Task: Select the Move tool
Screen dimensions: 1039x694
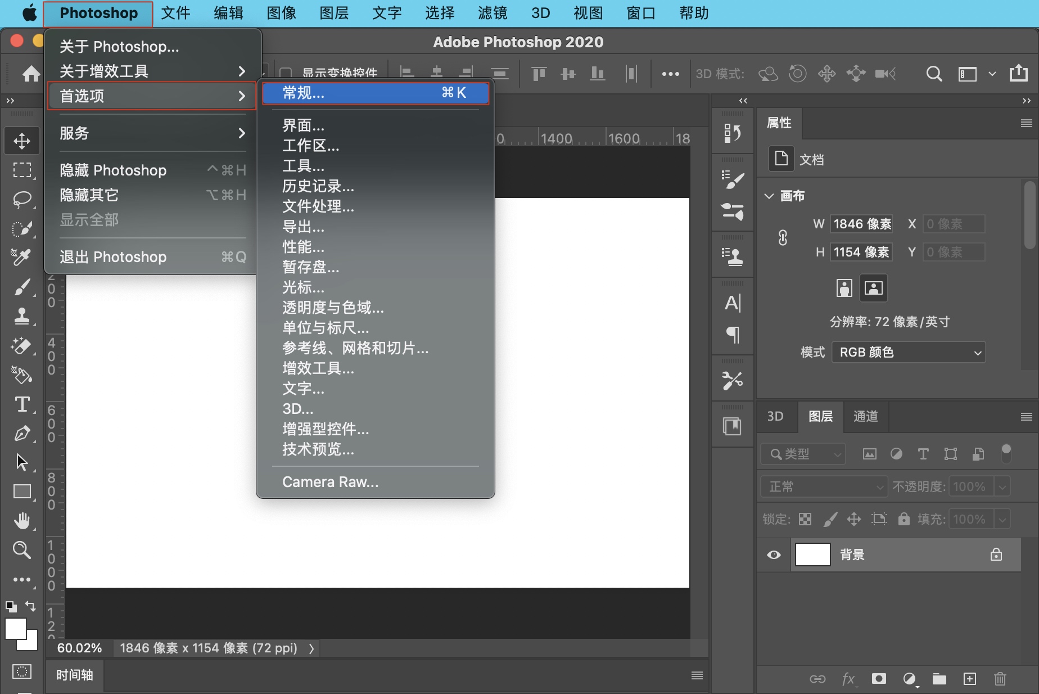Action: tap(22, 141)
